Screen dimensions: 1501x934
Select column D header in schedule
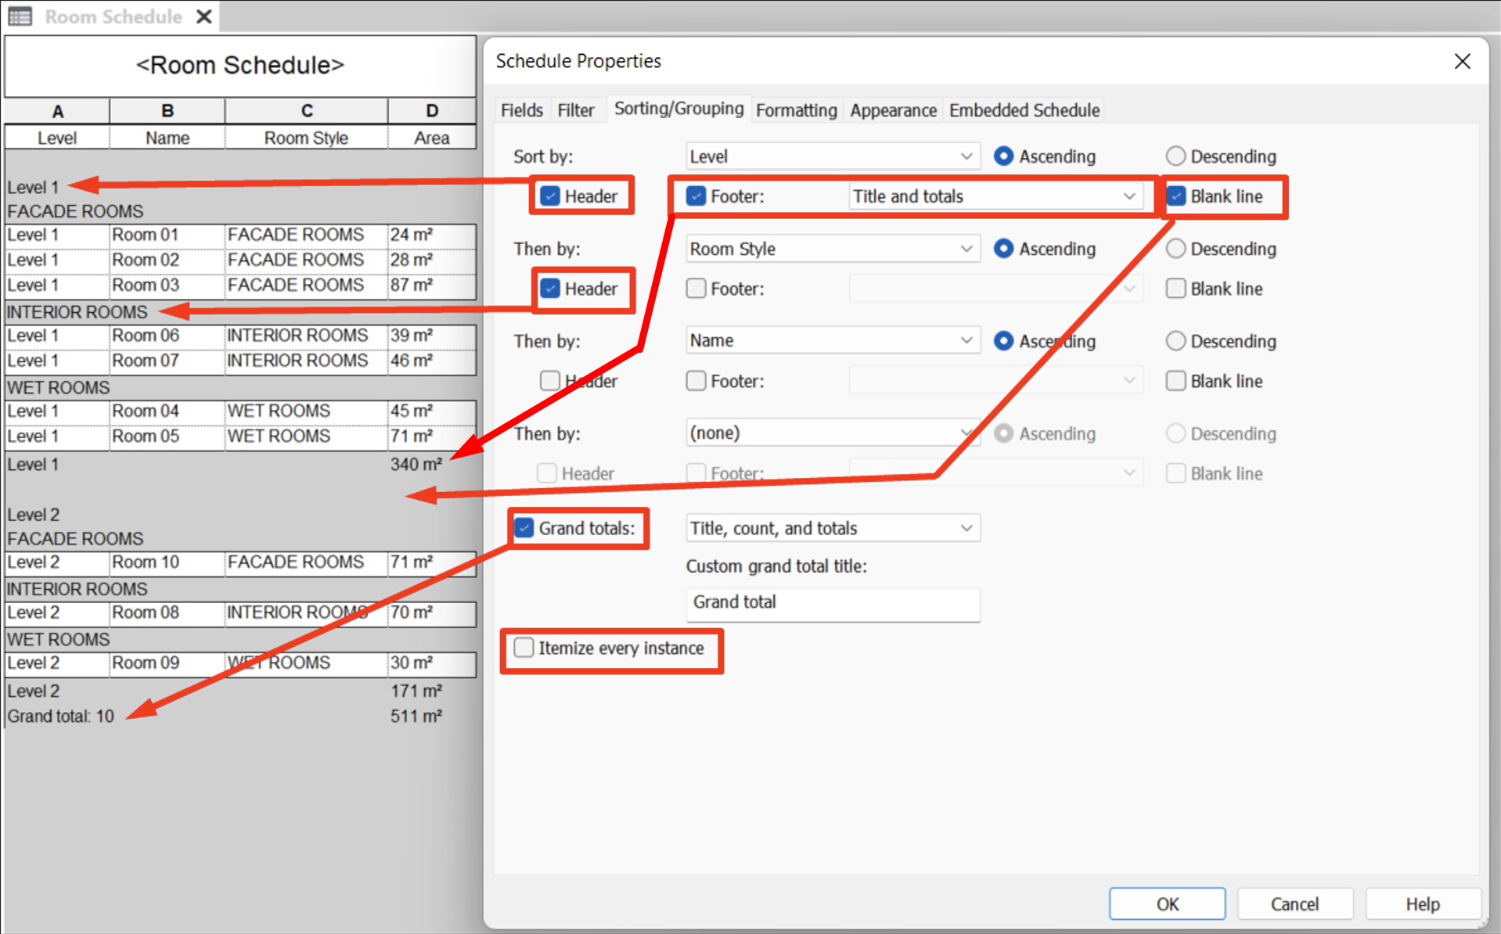pyautogui.click(x=432, y=111)
